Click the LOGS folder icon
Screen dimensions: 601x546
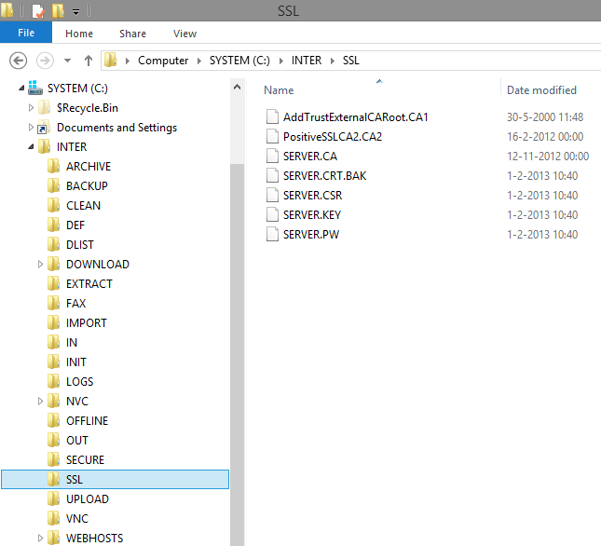coord(53,381)
